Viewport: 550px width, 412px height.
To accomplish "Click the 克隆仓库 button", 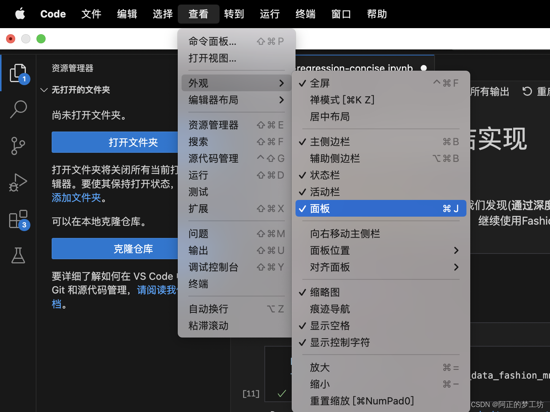I will [x=115, y=249].
